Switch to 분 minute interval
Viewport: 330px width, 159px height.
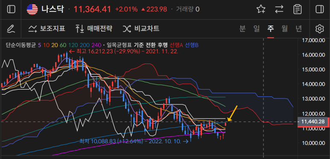242,29
